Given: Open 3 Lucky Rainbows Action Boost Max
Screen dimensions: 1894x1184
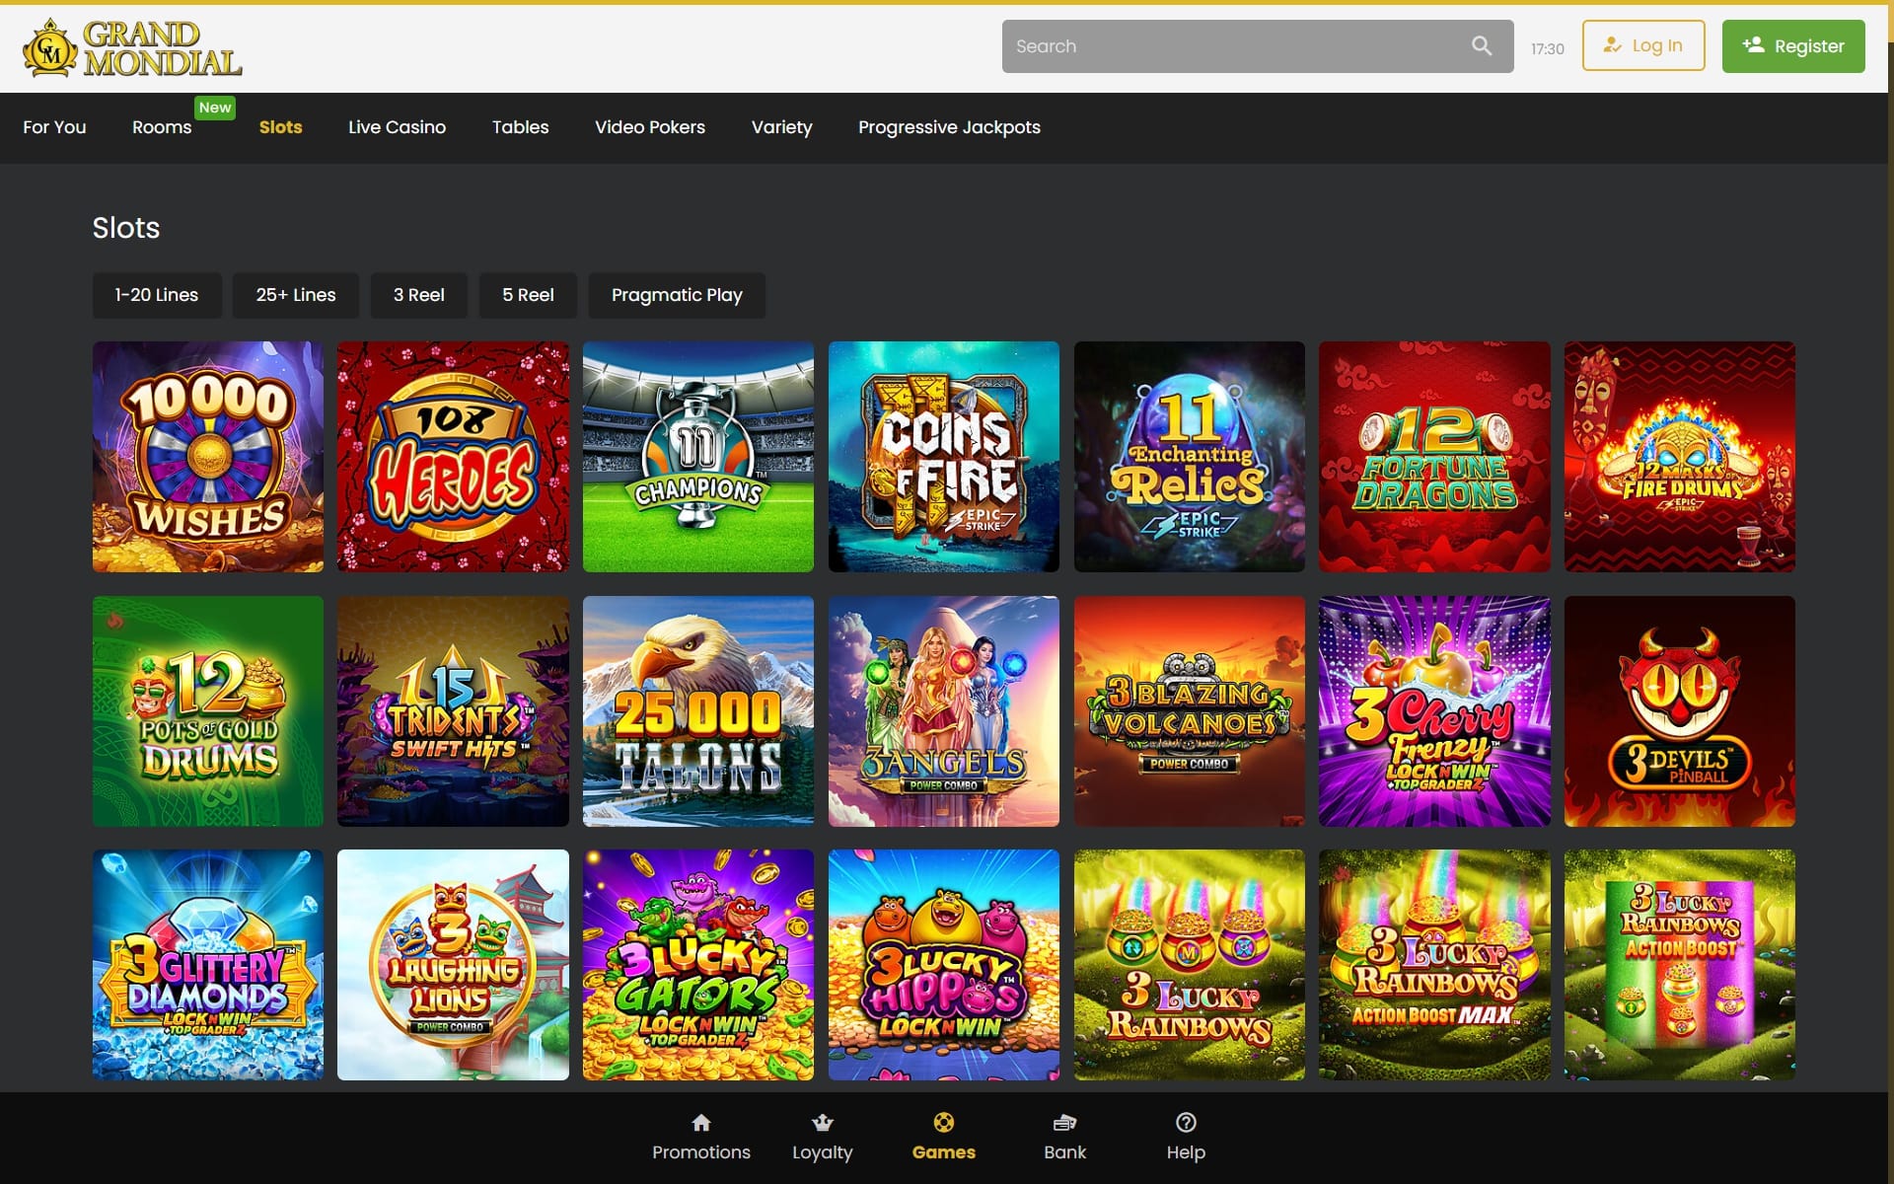Looking at the screenshot, I should click(x=1434, y=965).
